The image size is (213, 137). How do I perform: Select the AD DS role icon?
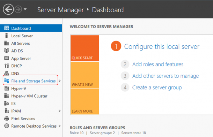(x=7, y=51)
